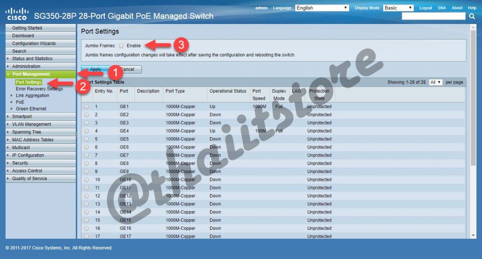This screenshot has width=482, height=259.
Task: Open the SNA link
Action: pos(442,8)
